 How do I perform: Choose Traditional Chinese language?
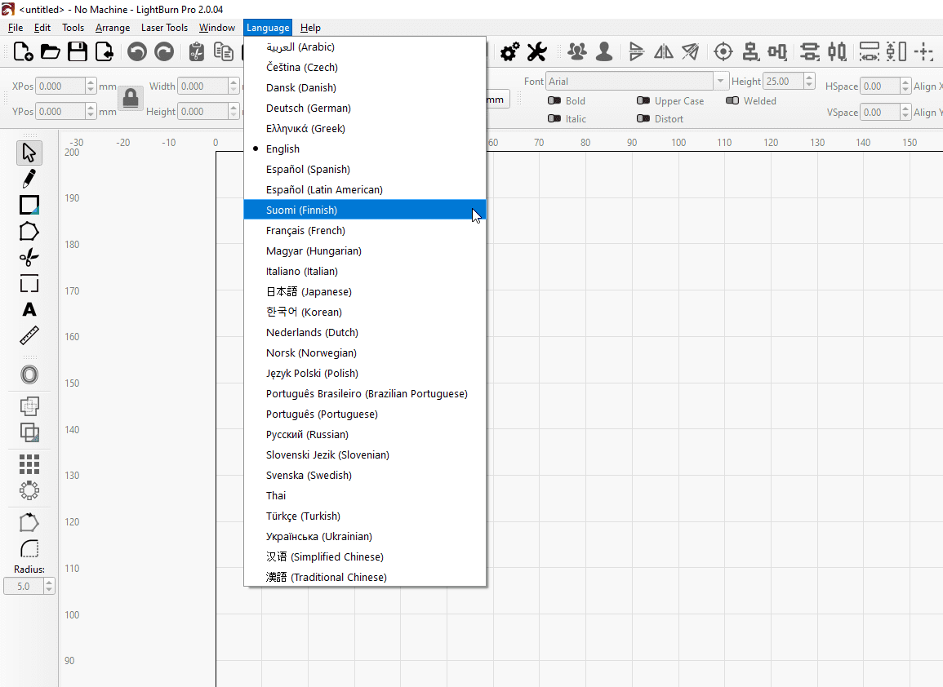[x=364, y=577]
